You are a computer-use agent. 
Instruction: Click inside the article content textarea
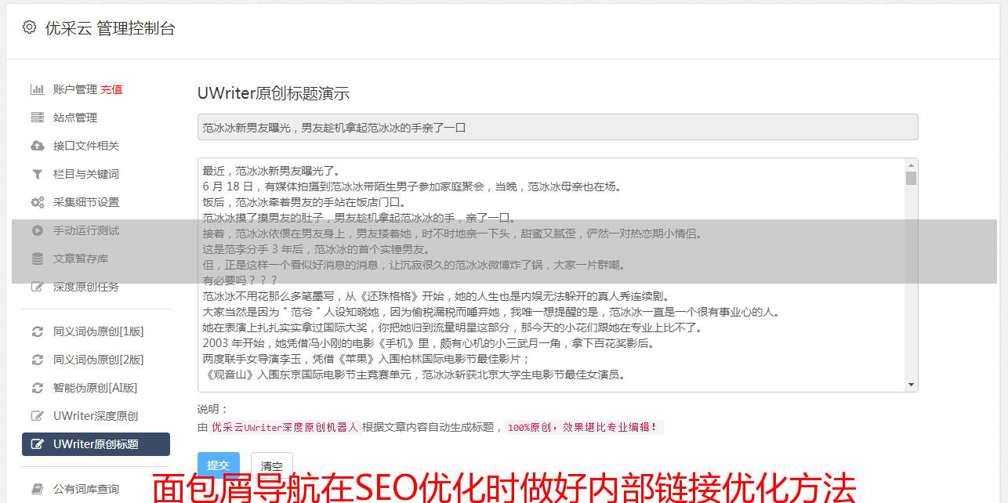tap(551, 275)
